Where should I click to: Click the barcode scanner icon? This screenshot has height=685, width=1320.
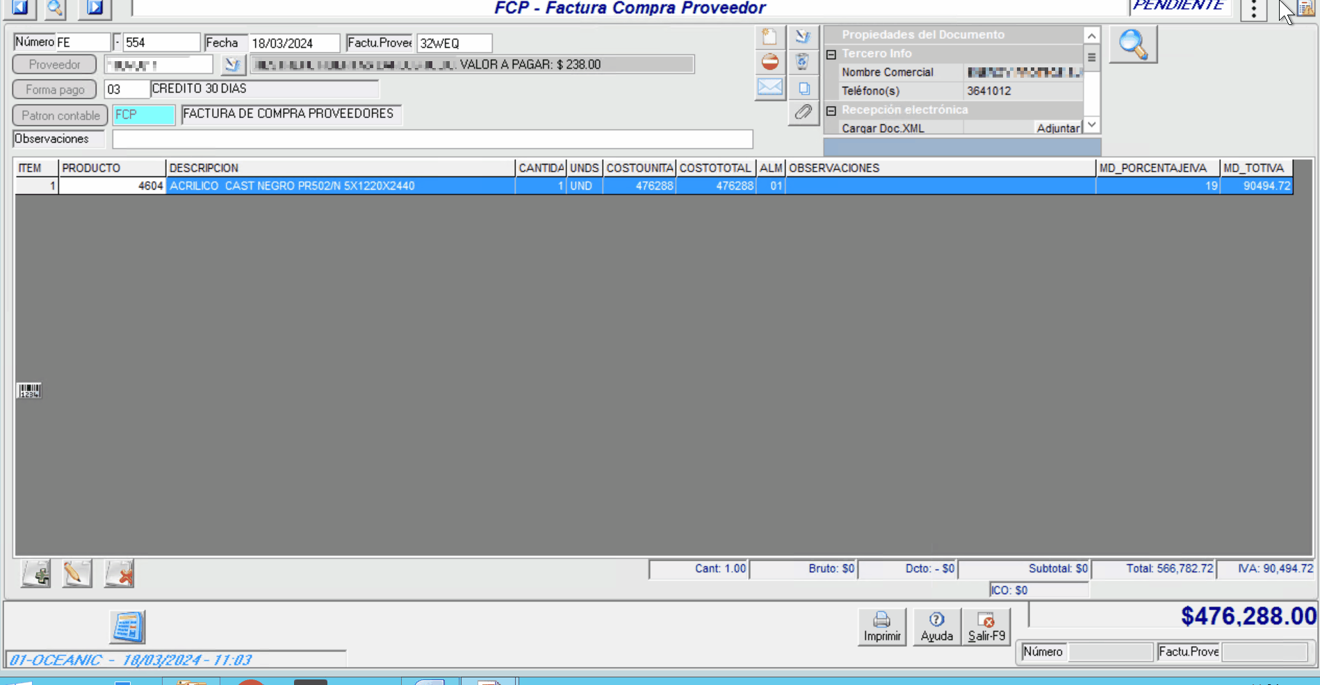tap(29, 391)
